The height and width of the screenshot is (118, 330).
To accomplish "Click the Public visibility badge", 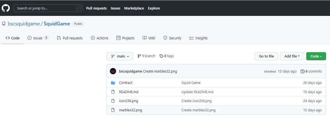I will pyautogui.click(x=78, y=24).
